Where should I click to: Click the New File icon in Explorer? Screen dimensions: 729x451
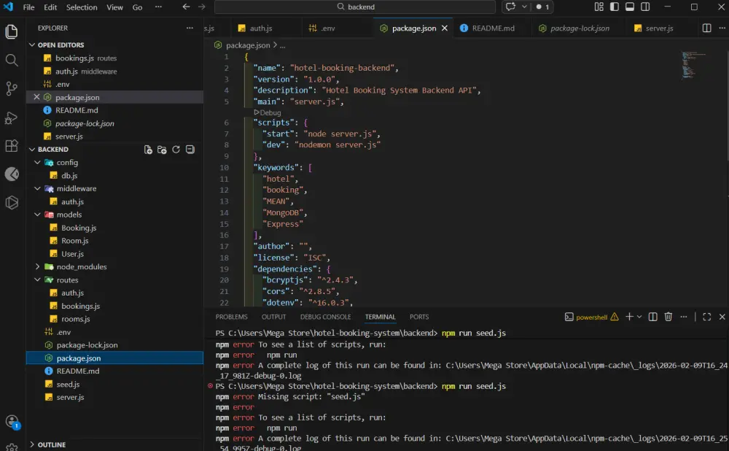[x=149, y=149]
